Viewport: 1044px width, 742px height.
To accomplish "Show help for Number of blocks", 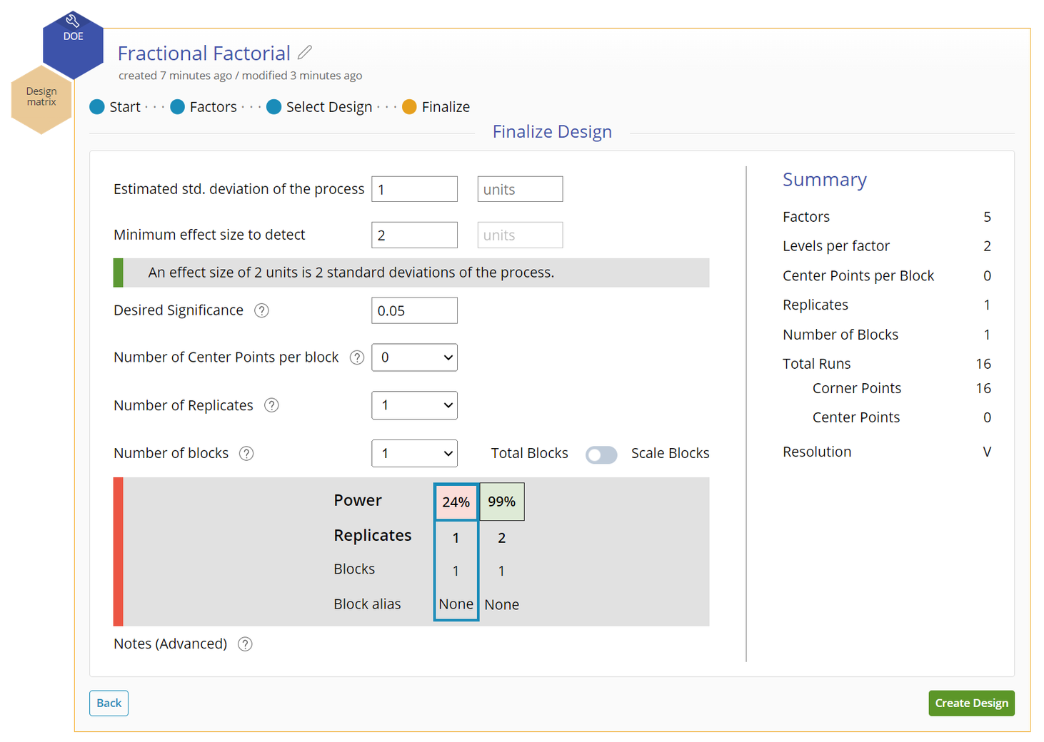I will tap(246, 454).
